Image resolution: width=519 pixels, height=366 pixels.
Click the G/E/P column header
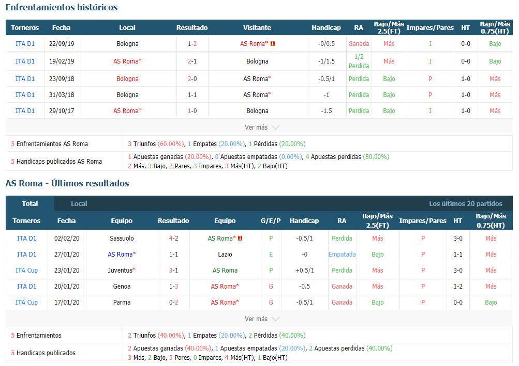[x=271, y=220]
